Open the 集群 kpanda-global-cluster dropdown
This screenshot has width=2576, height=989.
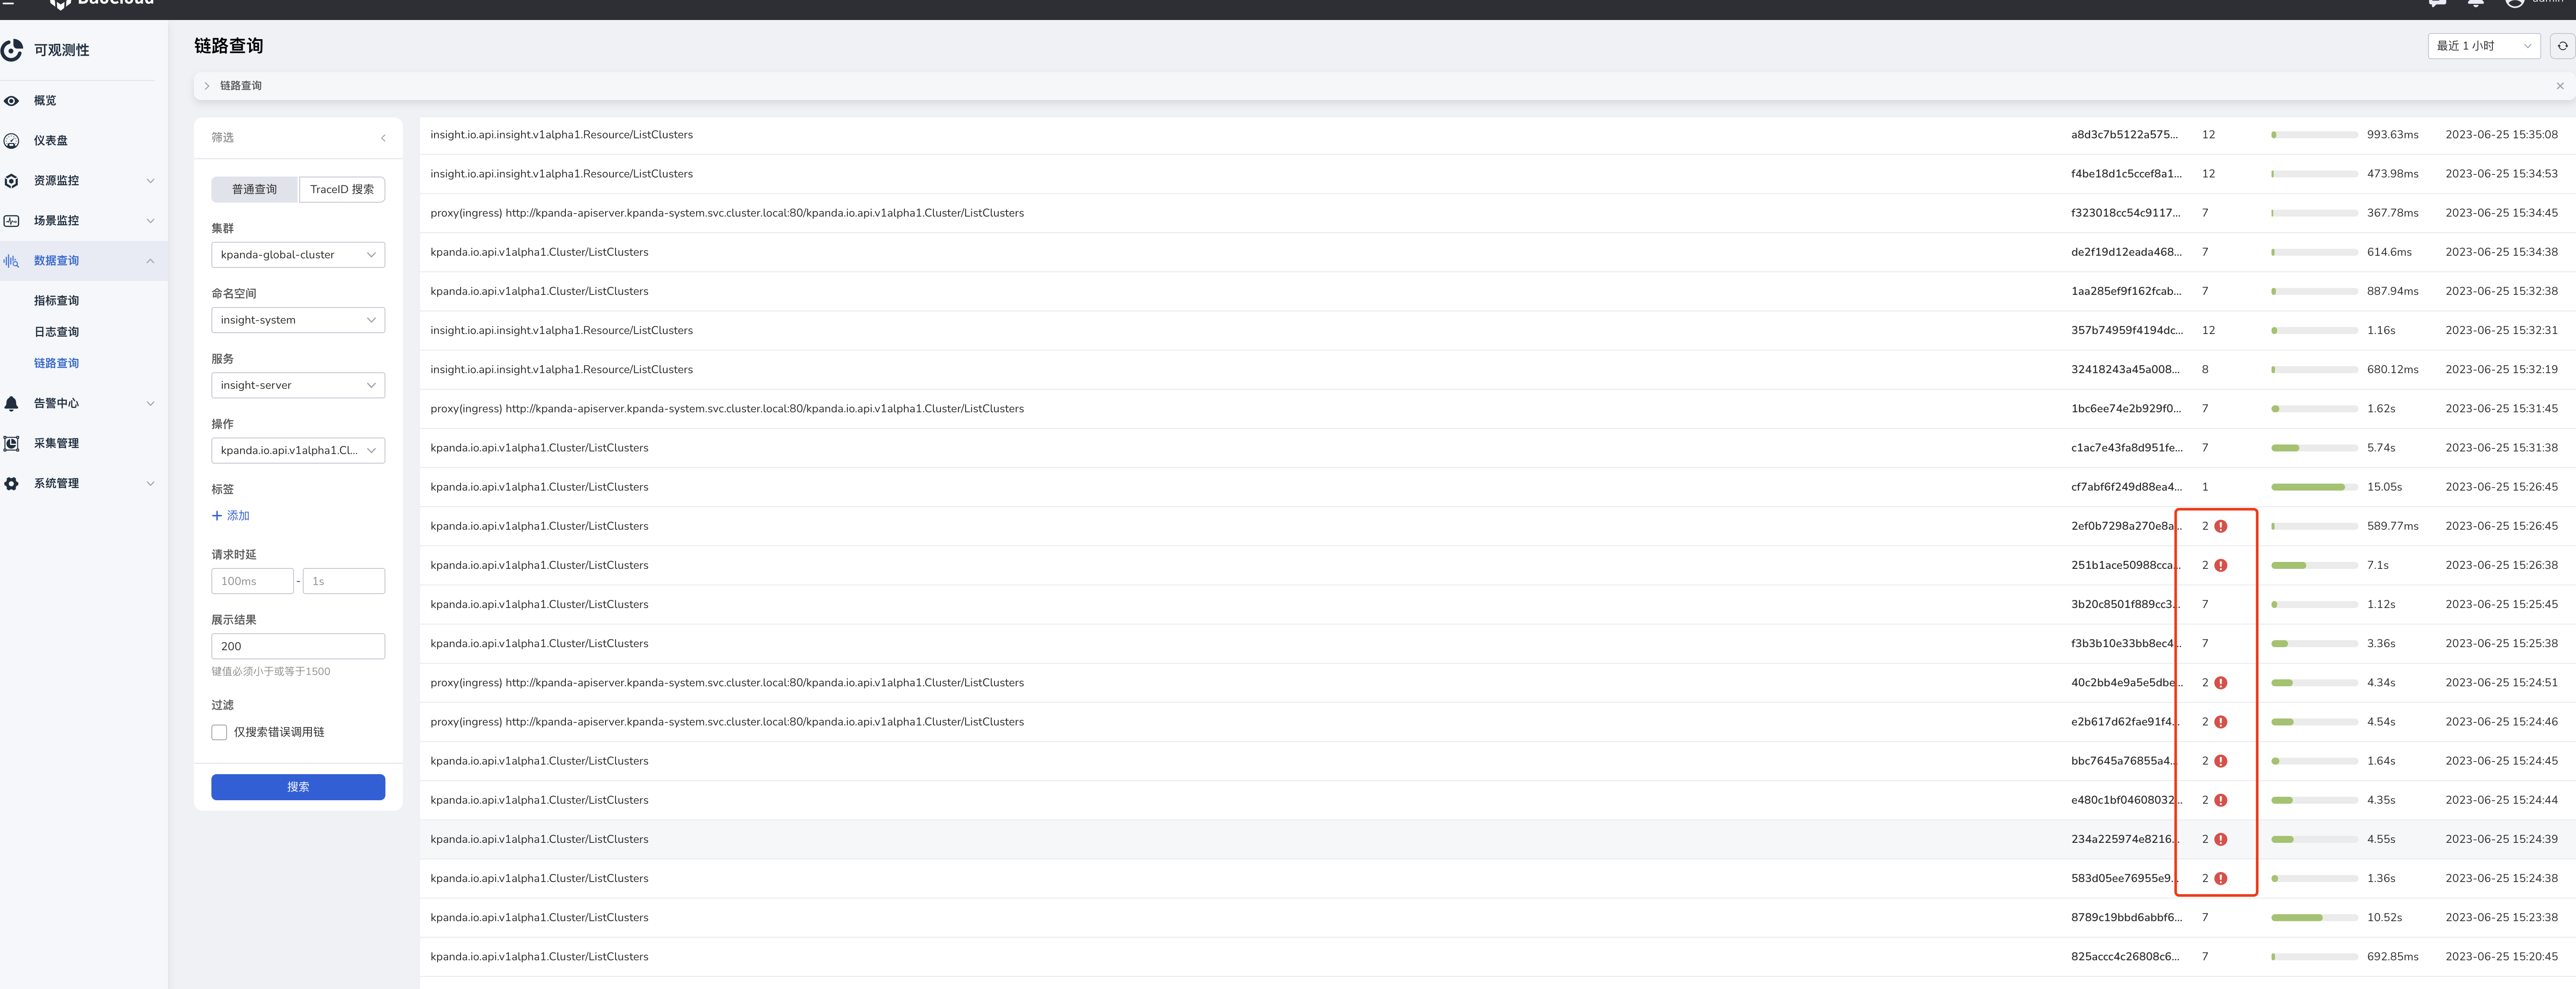[298, 255]
